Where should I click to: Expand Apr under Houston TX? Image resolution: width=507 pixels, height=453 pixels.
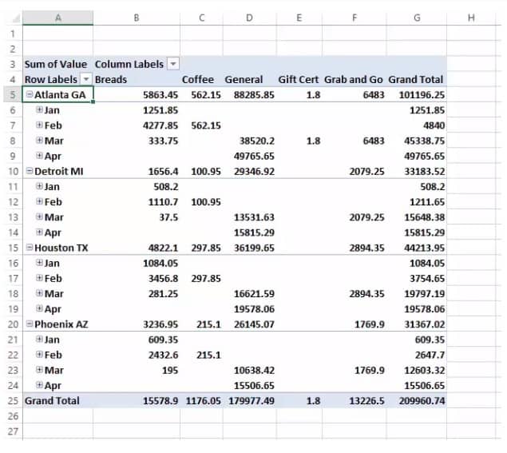coord(39,308)
